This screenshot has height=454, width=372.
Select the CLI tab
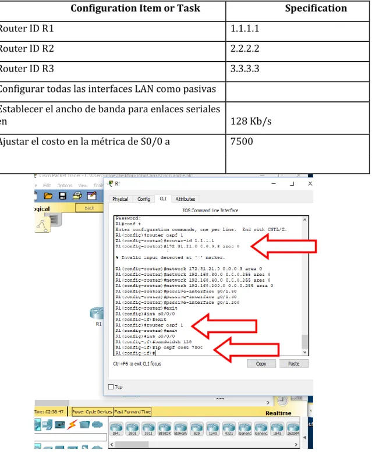pyautogui.click(x=163, y=198)
